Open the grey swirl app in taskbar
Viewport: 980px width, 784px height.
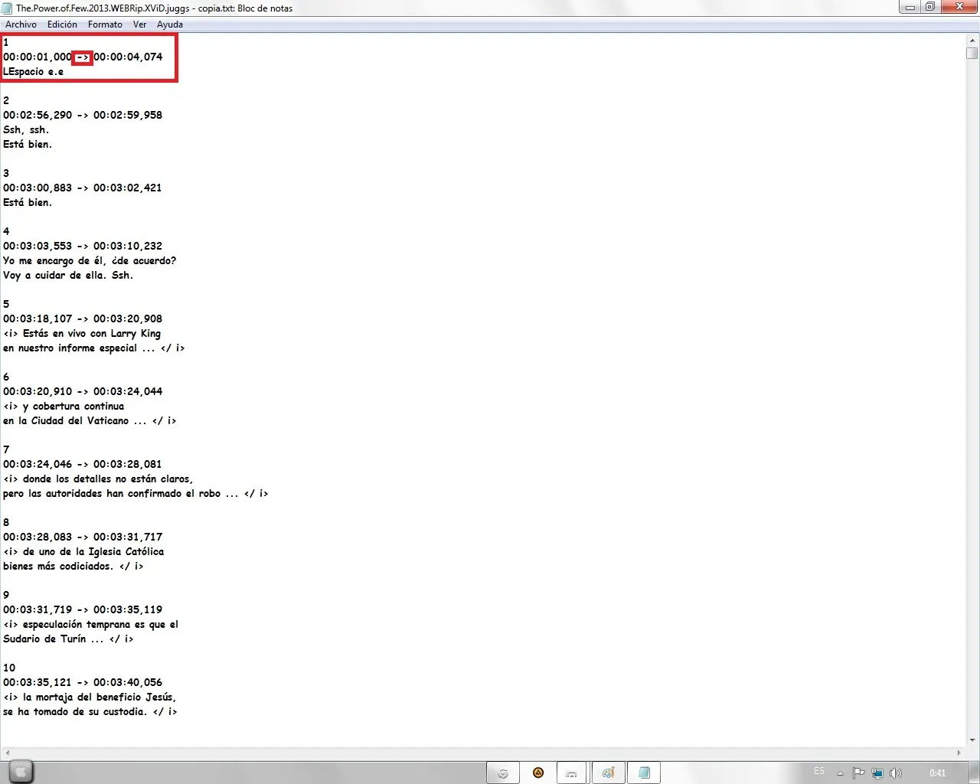tap(503, 773)
